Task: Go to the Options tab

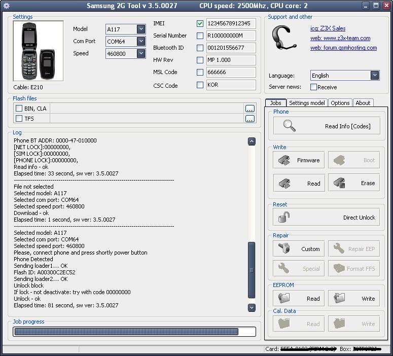Action: coord(340,103)
